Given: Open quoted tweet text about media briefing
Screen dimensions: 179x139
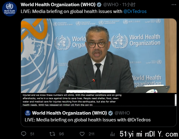Looking at the screenshot, I should (88, 120).
